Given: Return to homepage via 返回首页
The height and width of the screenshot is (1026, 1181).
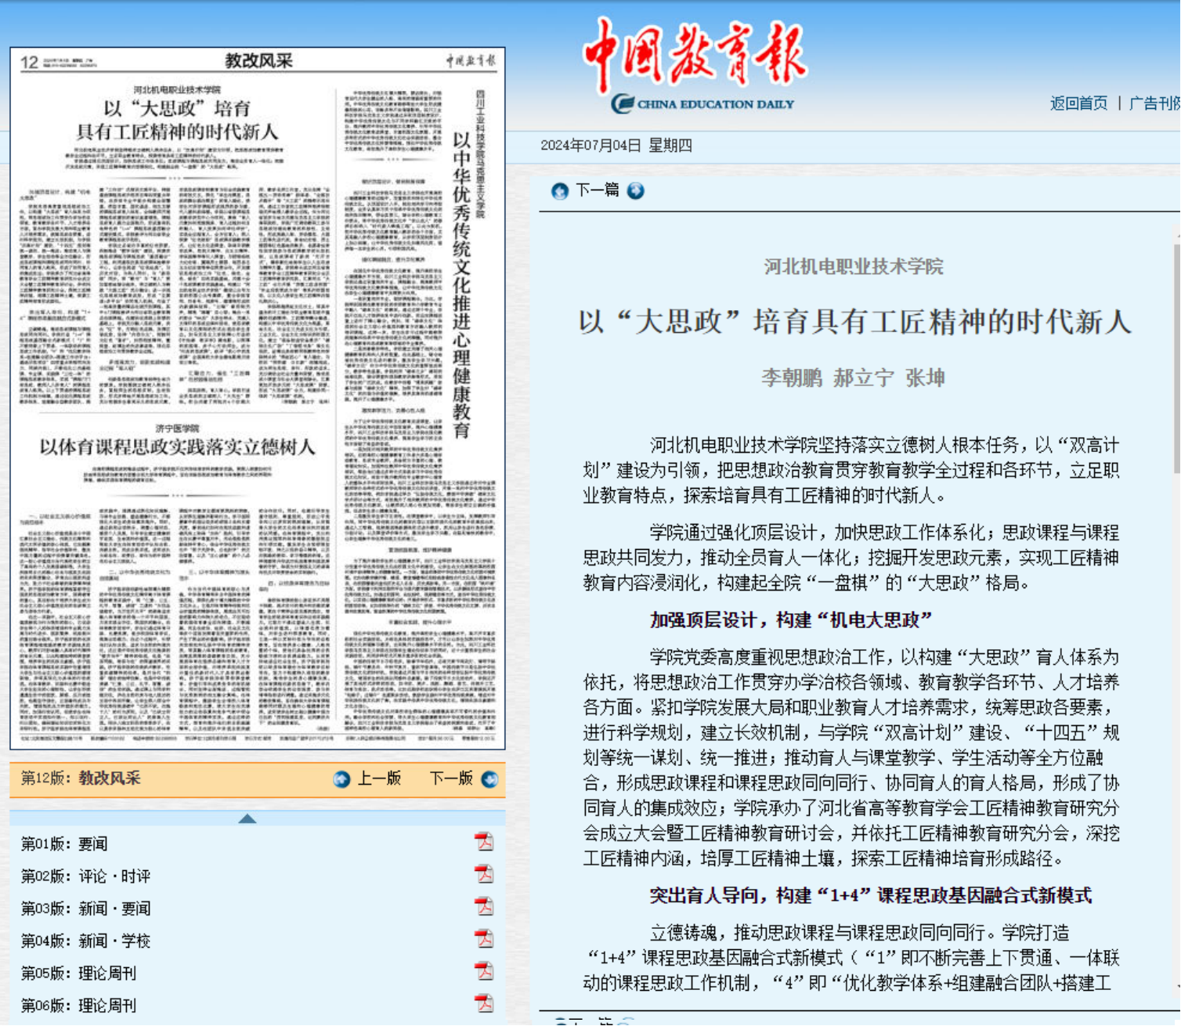Looking at the screenshot, I should pos(1079,103).
